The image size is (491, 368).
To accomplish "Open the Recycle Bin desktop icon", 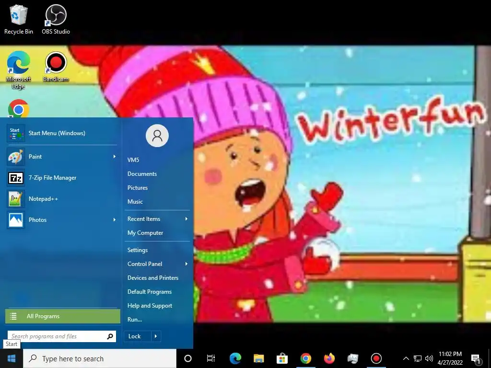I will [19, 19].
